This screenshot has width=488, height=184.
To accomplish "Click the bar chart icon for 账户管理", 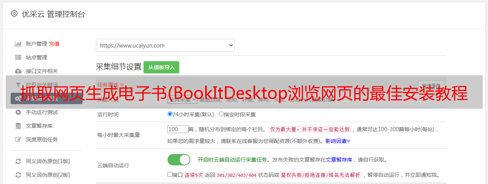I will point(18,44).
